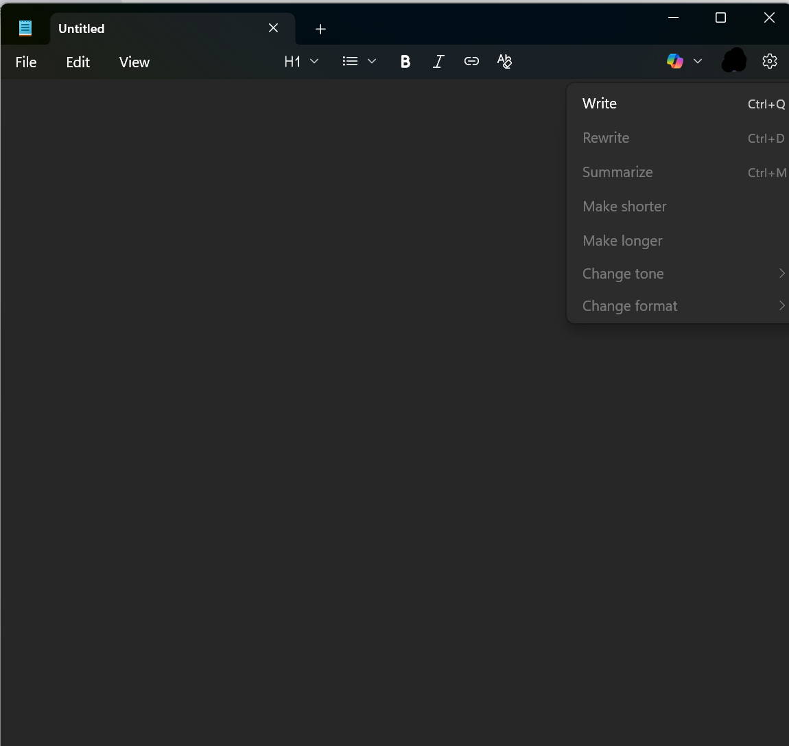Open the View menu

[x=134, y=62]
